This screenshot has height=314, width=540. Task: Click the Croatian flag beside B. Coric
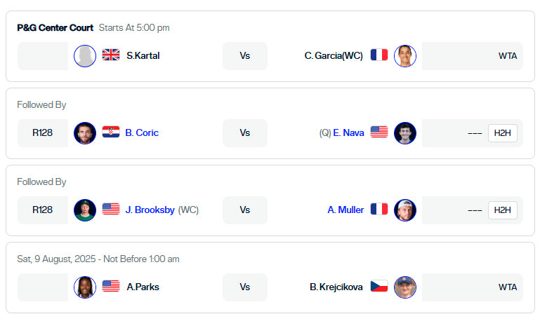(111, 132)
